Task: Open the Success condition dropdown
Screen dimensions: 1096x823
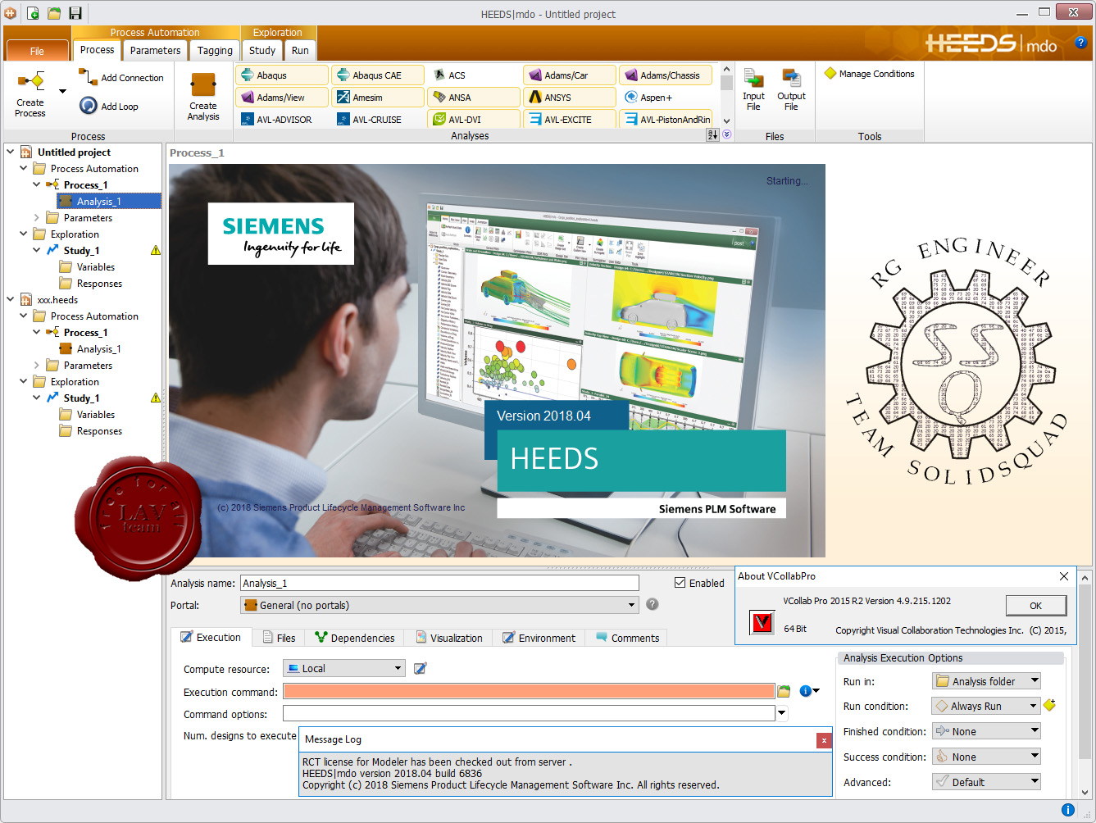Action: pos(986,757)
